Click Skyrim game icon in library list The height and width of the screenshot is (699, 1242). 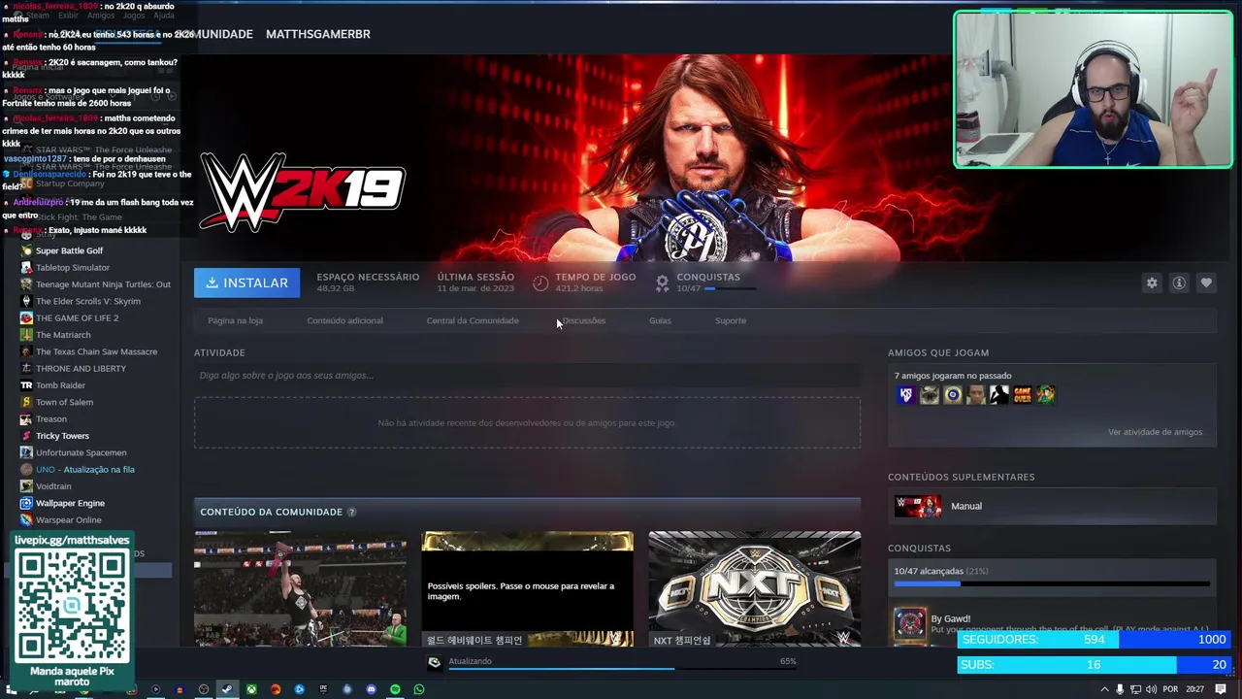26,301
